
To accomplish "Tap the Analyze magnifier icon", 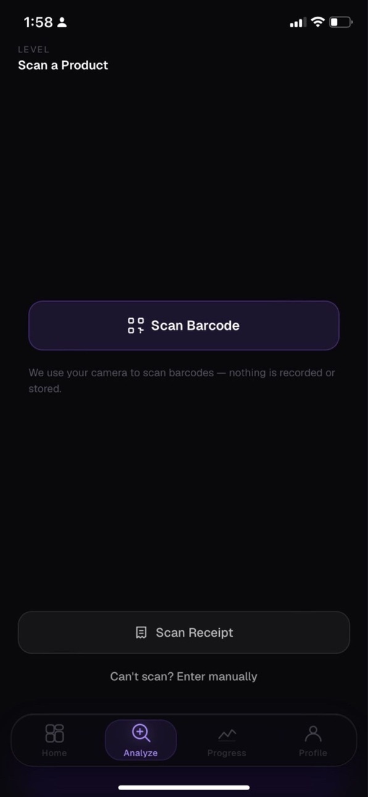I will (x=141, y=733).
